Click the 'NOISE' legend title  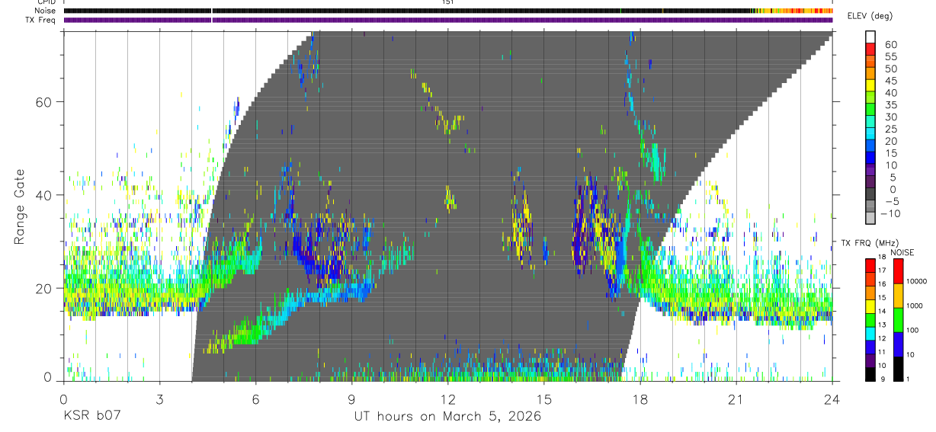[x=902, y=252]
